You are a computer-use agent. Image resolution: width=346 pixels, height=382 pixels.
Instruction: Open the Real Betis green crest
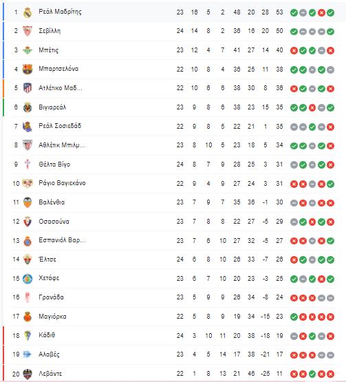coord(28,50)
